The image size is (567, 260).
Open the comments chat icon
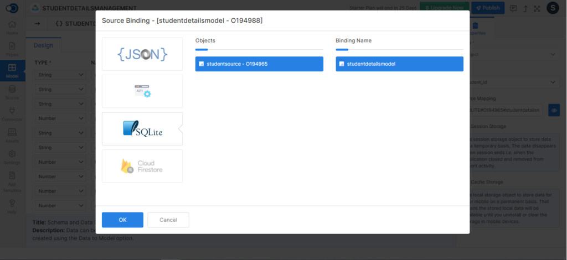513,8
